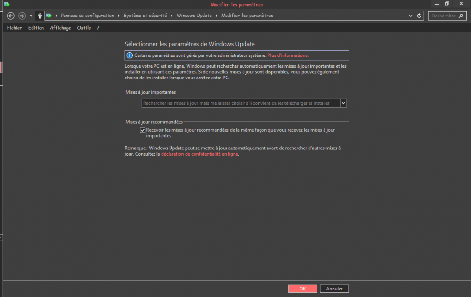Click the Control Panel icon in the address bar

point(49,16)
